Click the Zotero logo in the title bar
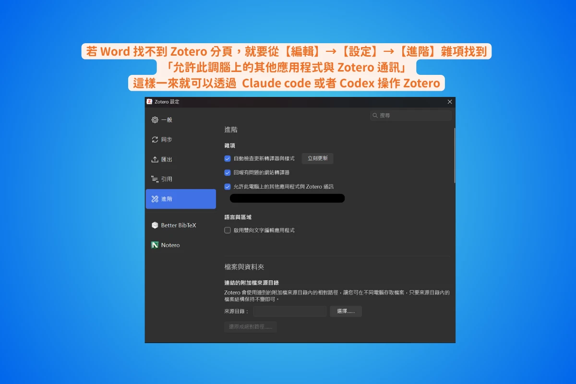 click(149, 102)
